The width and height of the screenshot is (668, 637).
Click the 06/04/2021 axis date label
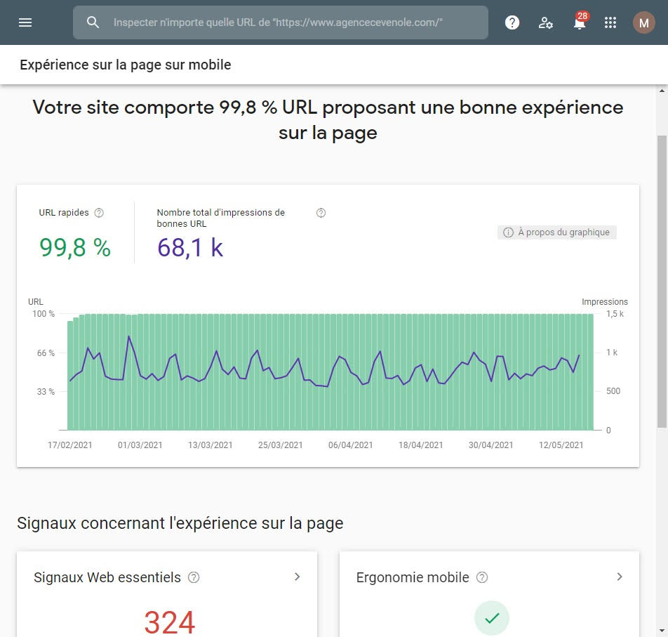351,445
